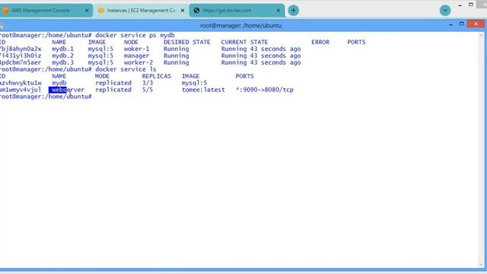
Task: Click the docker service ps mydb command
Action: click(x=135, y=35)
